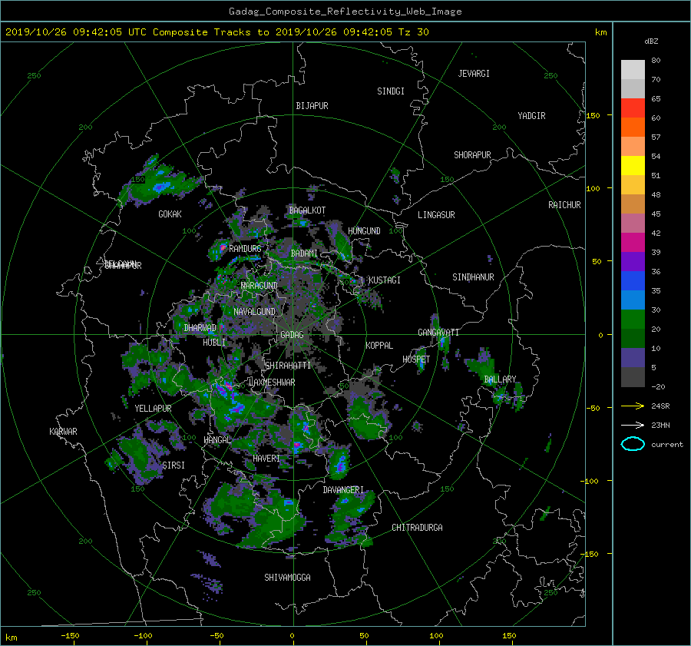Click the YELLAPUR city label

[153, 409]
